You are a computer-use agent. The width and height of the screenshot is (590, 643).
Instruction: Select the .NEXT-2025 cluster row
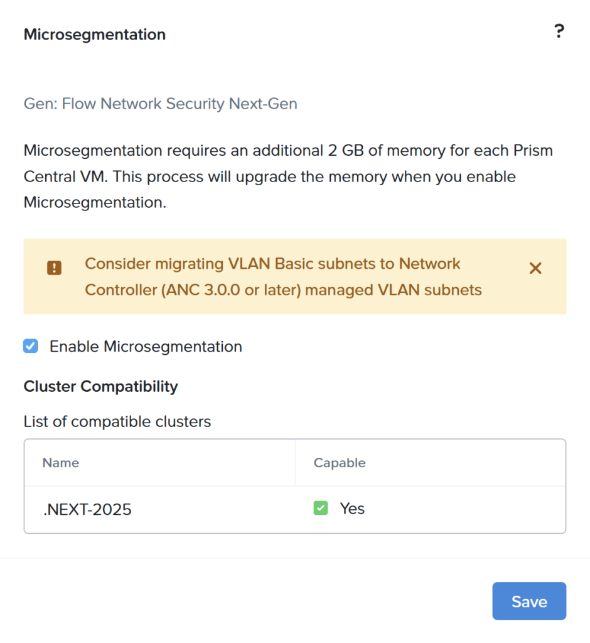pyautogui.click(x=295, y=509)
